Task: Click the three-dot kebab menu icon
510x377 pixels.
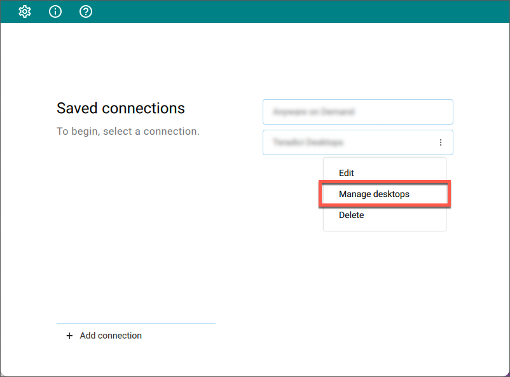Action: [441, 142]
